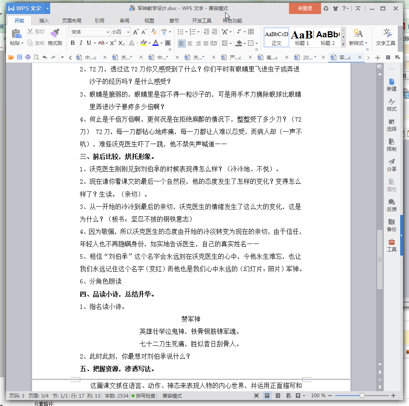Click the undo arrow icon
Viewport: 409px width, 406px height.
pyautogui.click(x=45, y=57)
